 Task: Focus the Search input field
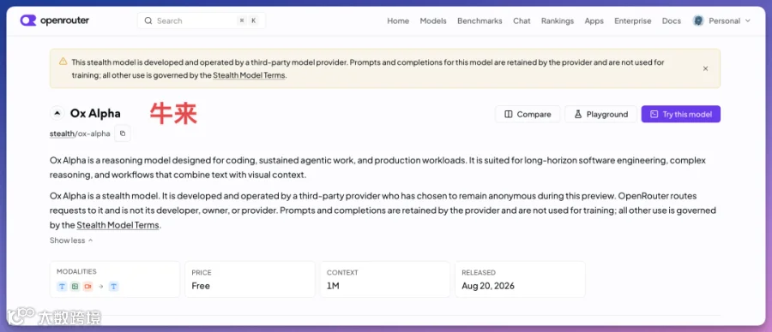202,21
